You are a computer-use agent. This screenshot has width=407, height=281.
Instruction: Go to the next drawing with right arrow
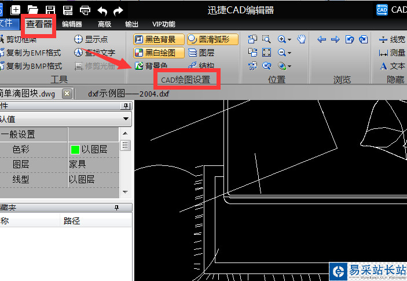coord(335,39)
